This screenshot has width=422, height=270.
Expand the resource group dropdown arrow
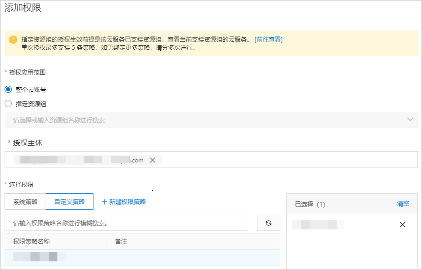click(410, 120)
